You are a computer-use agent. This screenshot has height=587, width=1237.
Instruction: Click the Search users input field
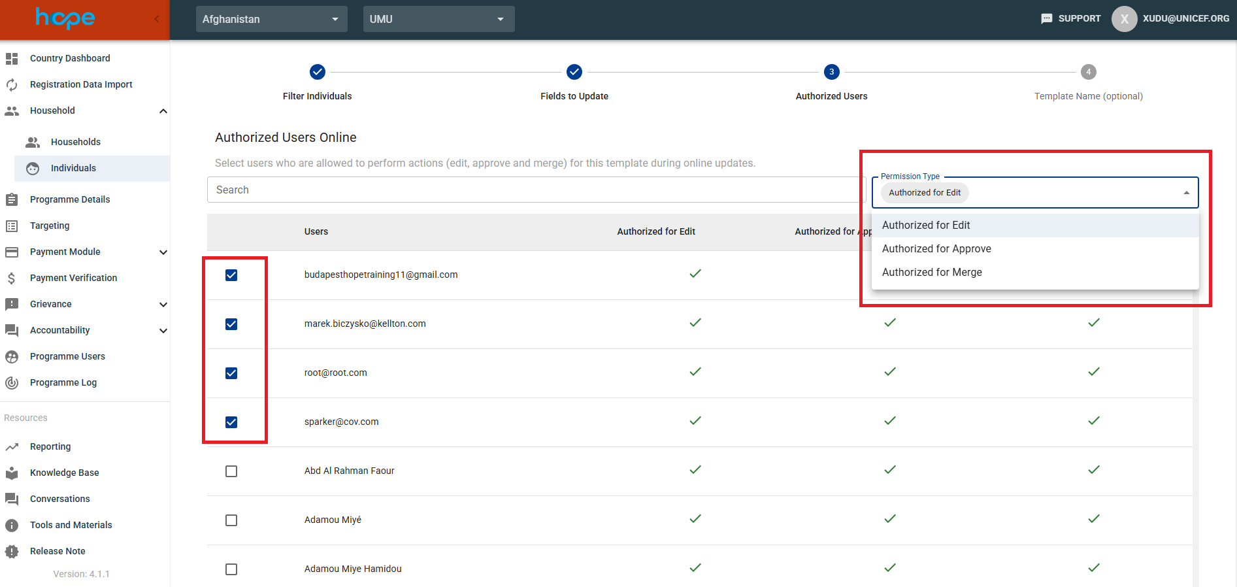(x=536, y=190)
